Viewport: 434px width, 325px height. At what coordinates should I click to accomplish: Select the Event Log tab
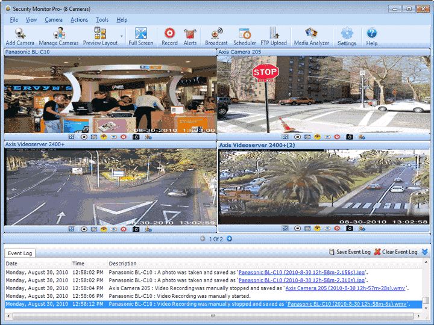(x=20, y=253)
